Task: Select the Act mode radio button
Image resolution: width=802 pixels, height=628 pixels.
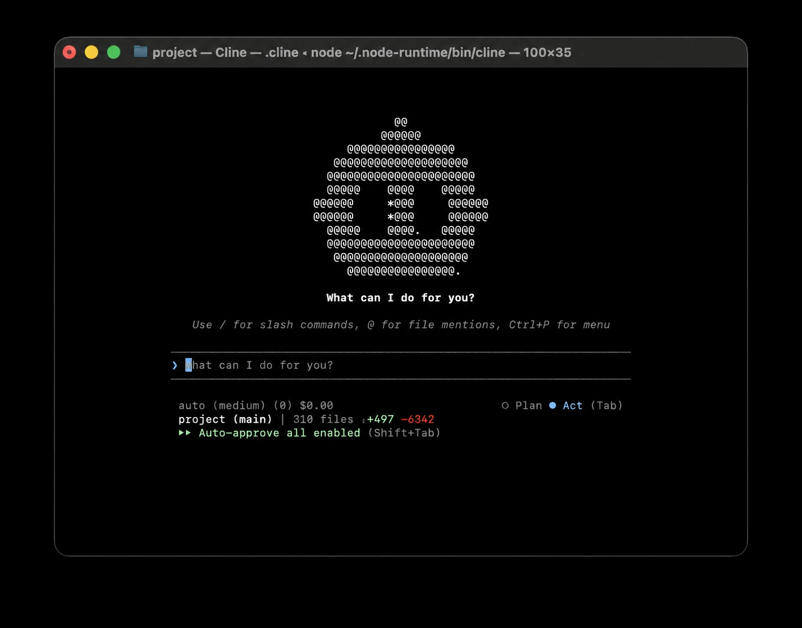Action: tap(552, 406)
